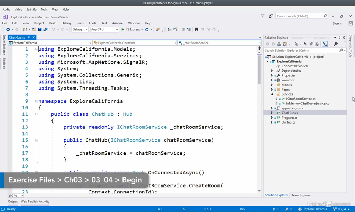Collapse the Services folder node
The width and height of the screenshot is (355, 212).
(272, 94)
